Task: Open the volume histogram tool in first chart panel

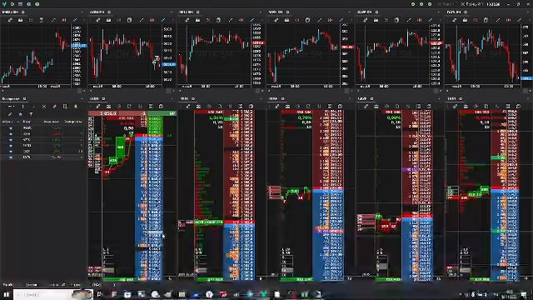Action: click(x=20, y=20)
